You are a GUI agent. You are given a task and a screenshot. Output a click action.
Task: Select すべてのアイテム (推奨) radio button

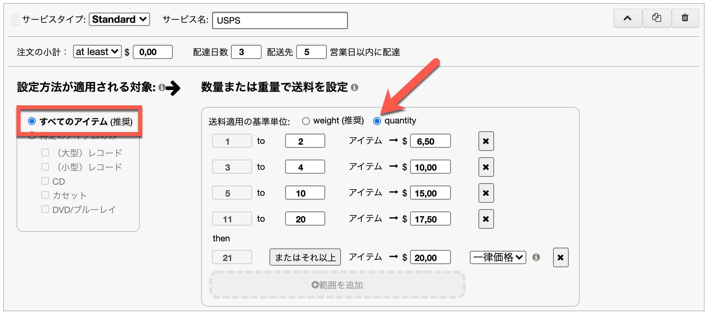(32, 121)
